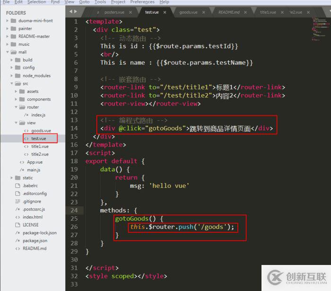The height and width of the screenshot is (291, 331).
Task: Open the Project menu
Action: pos(118,2)
